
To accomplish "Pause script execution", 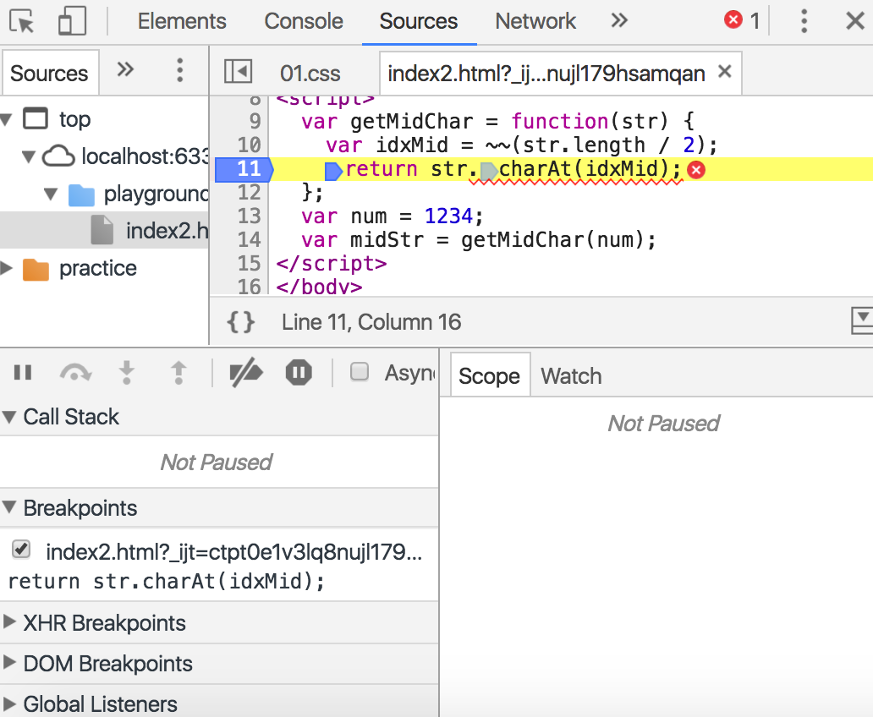I will coord(23,372).
